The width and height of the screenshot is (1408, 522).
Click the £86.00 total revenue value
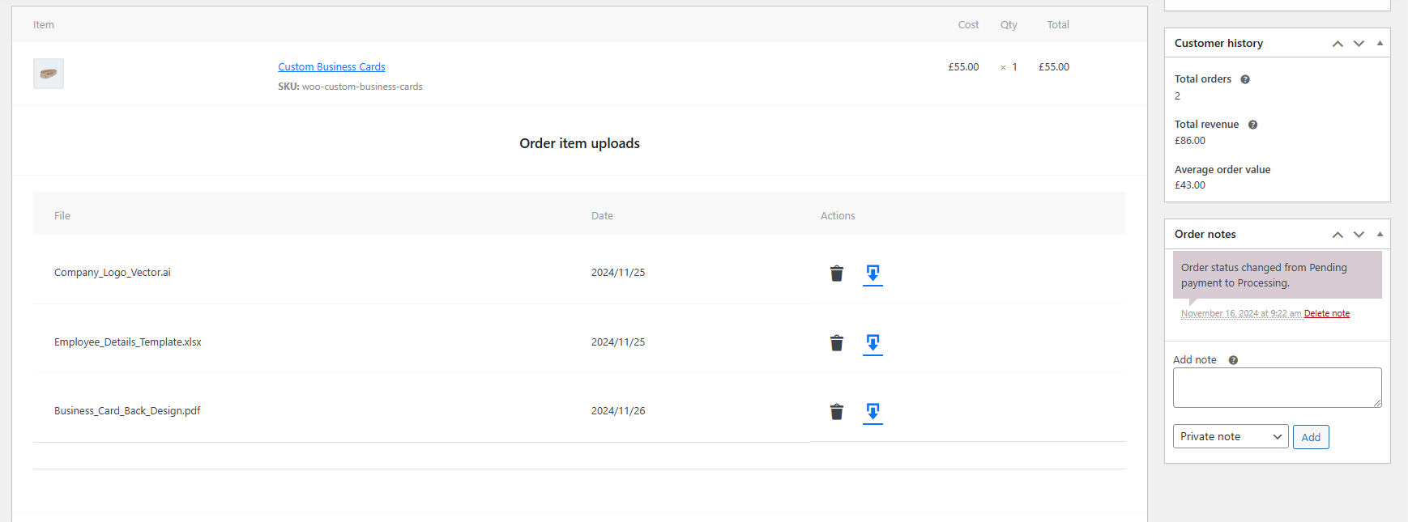coord(1190,141)
